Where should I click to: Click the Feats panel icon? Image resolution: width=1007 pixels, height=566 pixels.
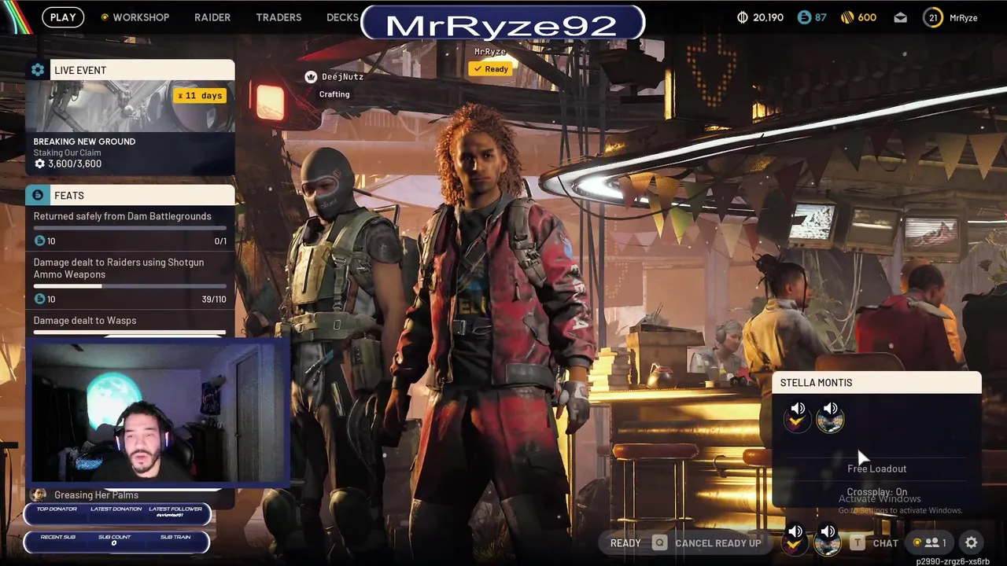coord(37,195)
